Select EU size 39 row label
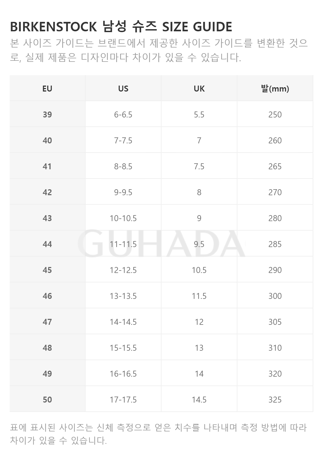The width and height of the screenshot is (323, 473). click(x=47, y=114)
